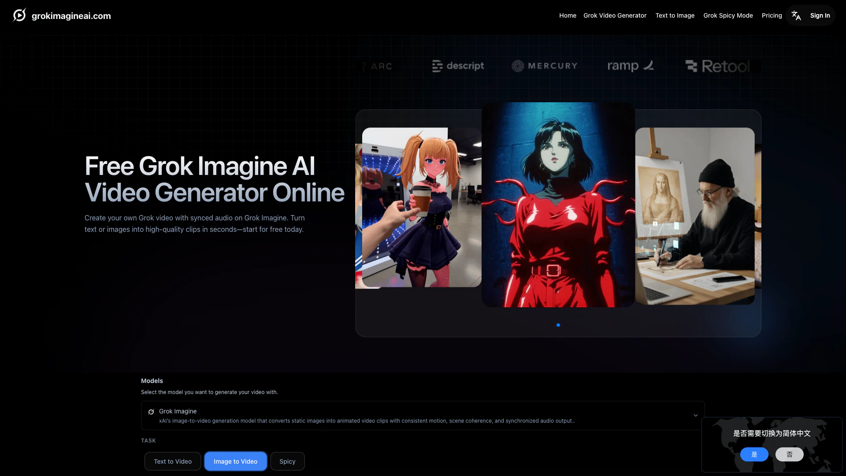Click the Mercury logo
This screenshot has height=476, width=846.
pos(545,66)
